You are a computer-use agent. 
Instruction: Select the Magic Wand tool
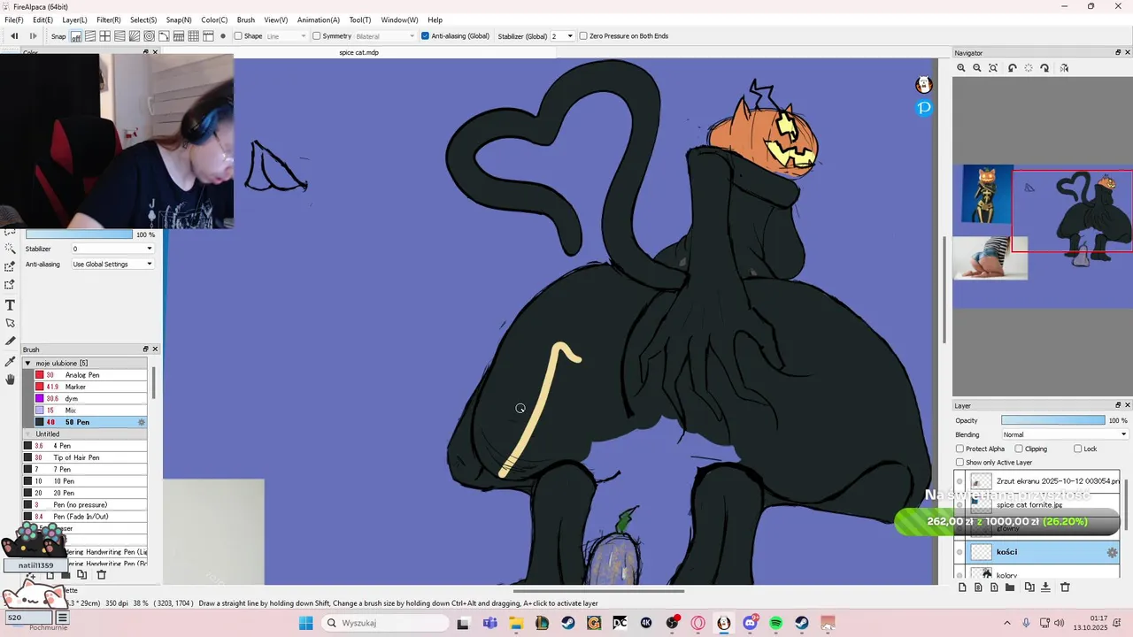(x=10, y=248)
